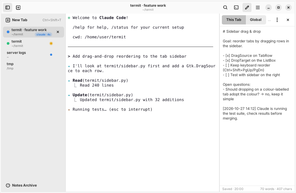Click the 'cwd: /home/user/termit' line
Viewport: 296px width, 193px height.
click(x=99, y=37)
